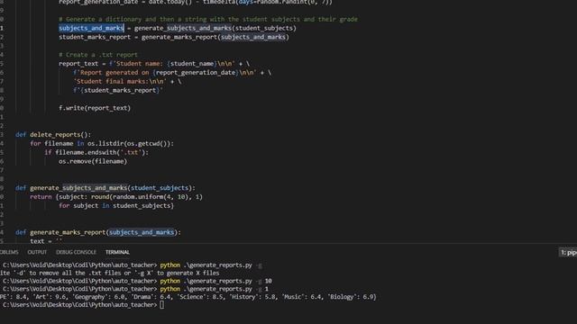Click the "f'Report generated on" string line
The image size is (577, 324).
[172, 73]
